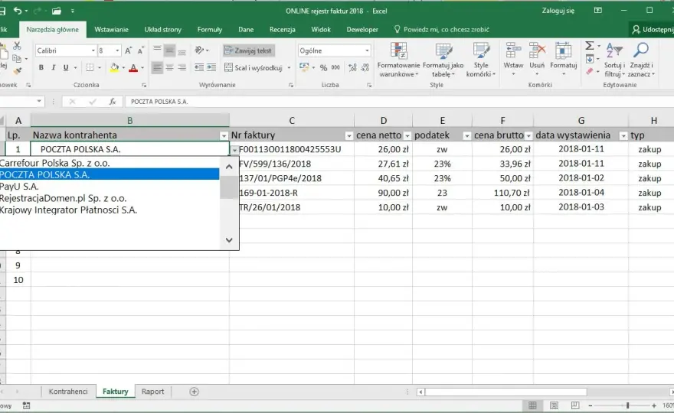Select PayU S.A. from the dropdown list
Image resolution: width=674 pixels, height=413 pixels.
[x=110, y=187]
